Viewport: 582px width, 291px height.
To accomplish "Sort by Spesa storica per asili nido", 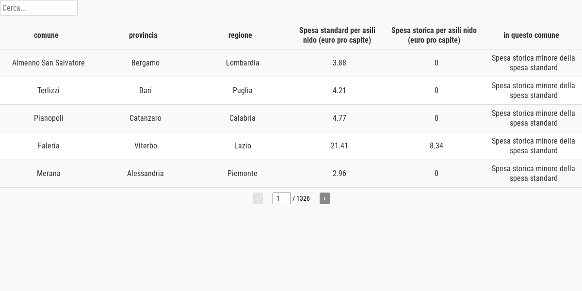I will (x=434, y=35).
